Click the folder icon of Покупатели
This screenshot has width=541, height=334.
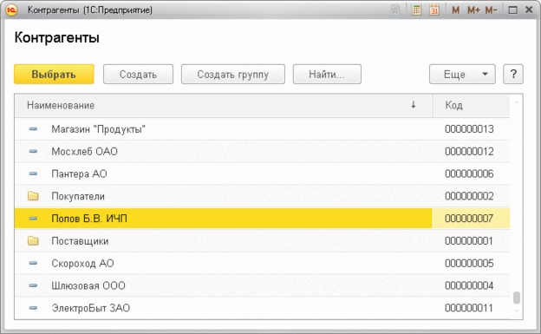point(33,196)
